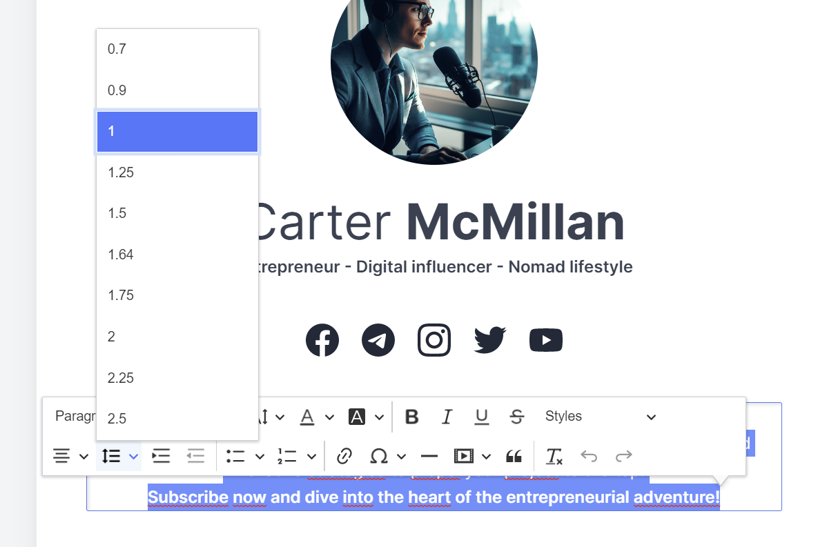Increase indent of the paragraph

click(x=161, y=456)
